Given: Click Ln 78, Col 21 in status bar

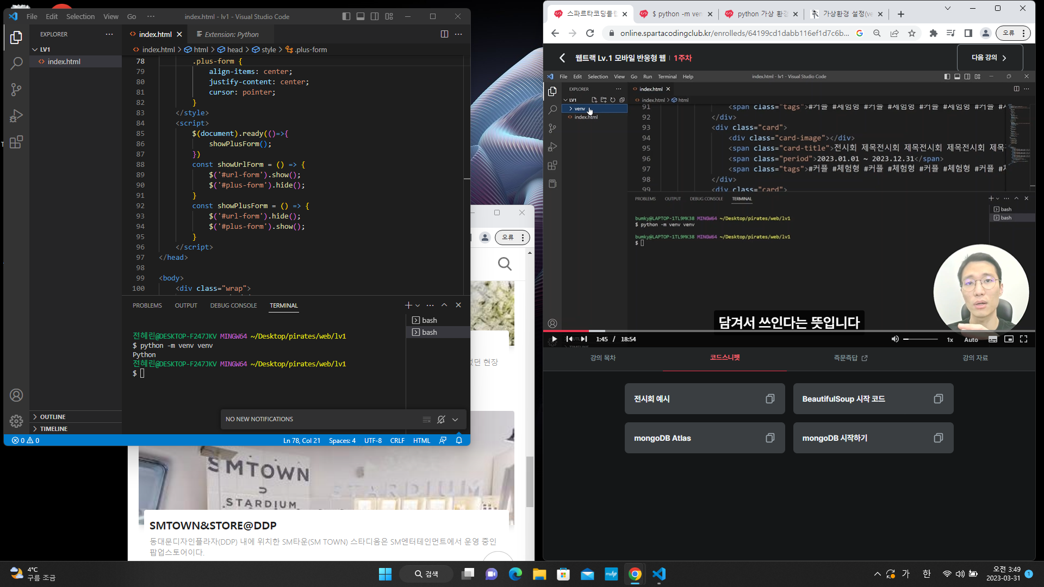Looking at the screenshot, I should [302, 441].
